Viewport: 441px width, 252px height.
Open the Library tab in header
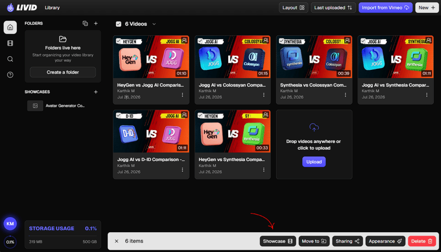click(x=52, y=8)
